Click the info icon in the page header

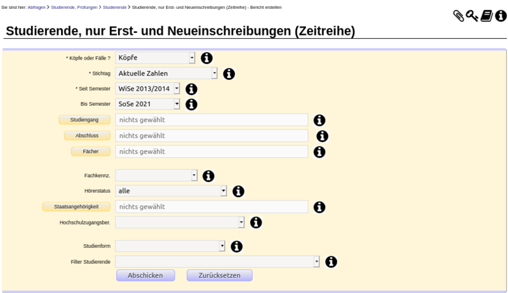click(501, 15)
